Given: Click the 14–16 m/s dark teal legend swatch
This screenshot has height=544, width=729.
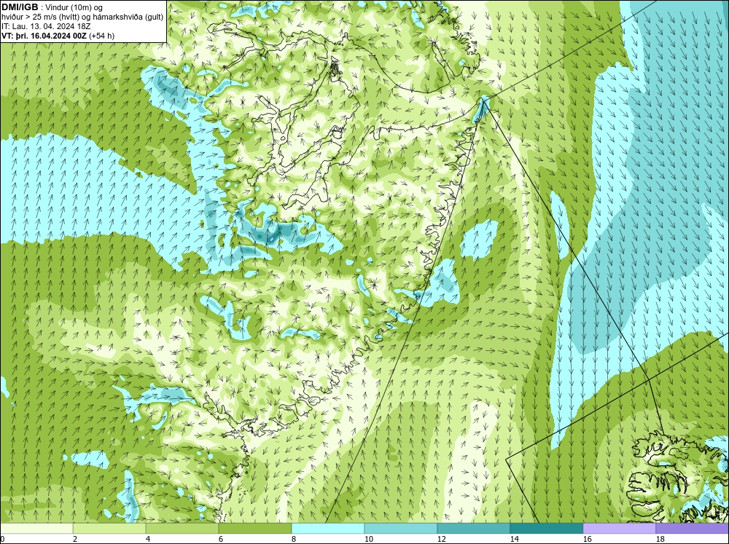Looking at the screenshot, I should click(x=546, y=529).
